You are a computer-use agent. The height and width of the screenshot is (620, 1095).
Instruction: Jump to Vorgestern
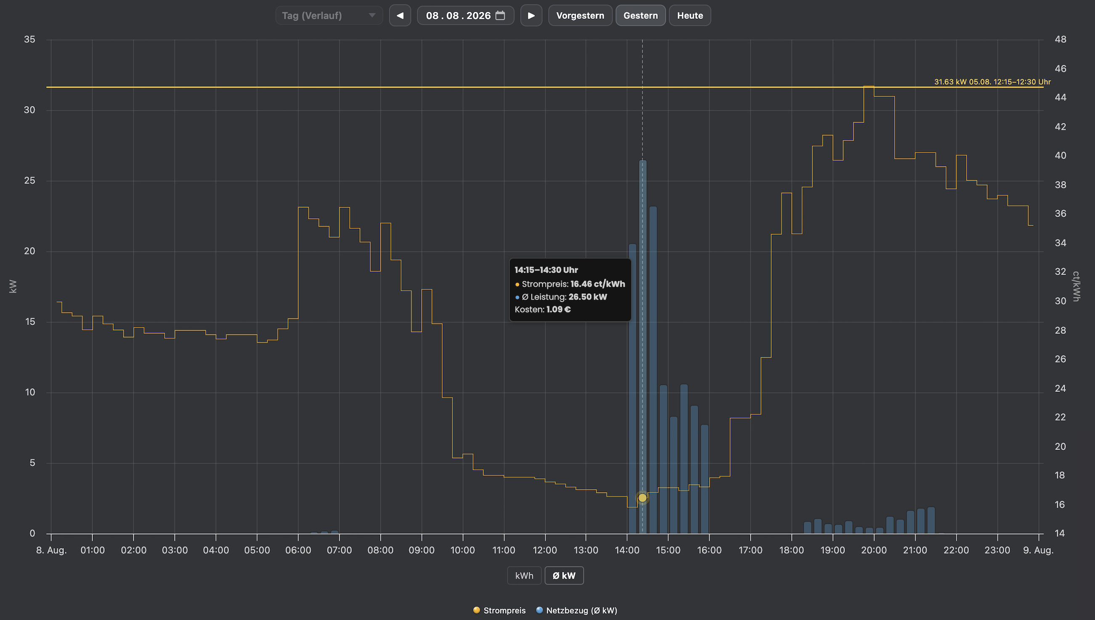[580, 16]
